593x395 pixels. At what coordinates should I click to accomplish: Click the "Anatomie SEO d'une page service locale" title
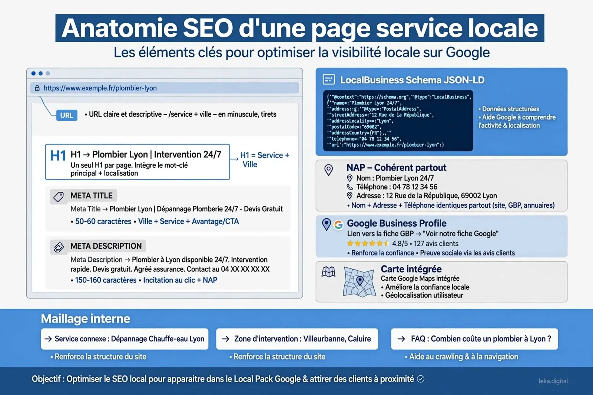point(300,28)
